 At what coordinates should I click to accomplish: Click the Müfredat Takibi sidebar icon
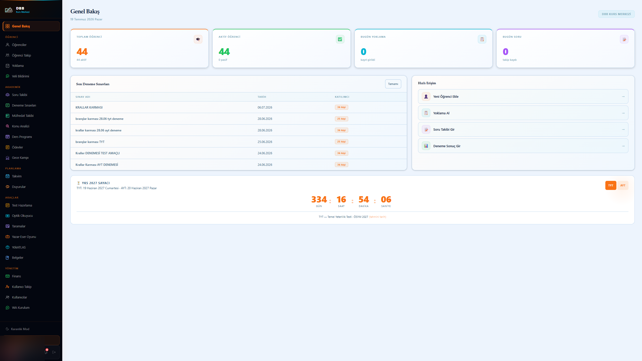tap(8, 116)
